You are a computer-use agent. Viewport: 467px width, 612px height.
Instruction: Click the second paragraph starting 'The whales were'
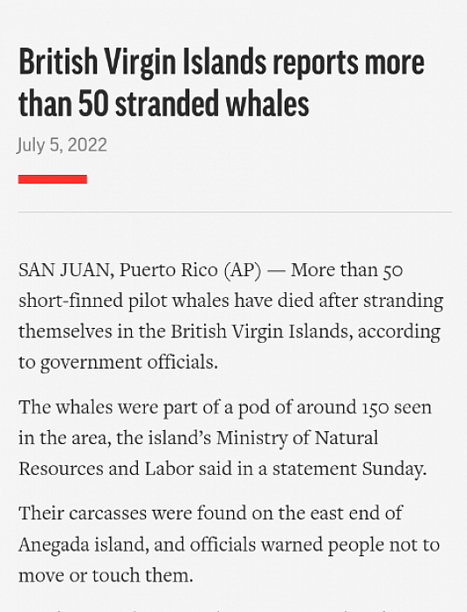(225, 437)
